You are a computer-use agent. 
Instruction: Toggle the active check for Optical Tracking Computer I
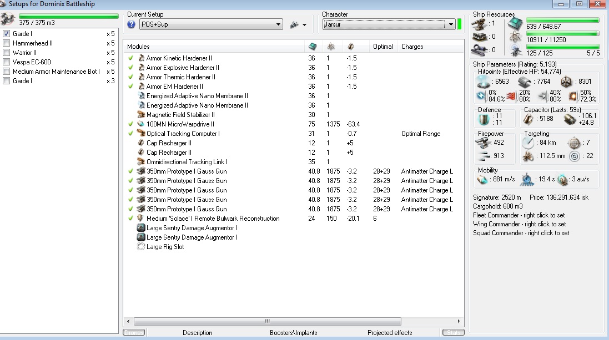[x=130, y=134]
